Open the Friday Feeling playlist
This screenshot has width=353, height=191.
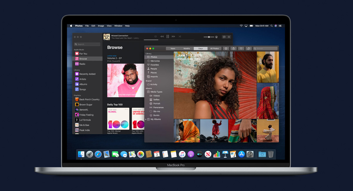coord(86,115)
